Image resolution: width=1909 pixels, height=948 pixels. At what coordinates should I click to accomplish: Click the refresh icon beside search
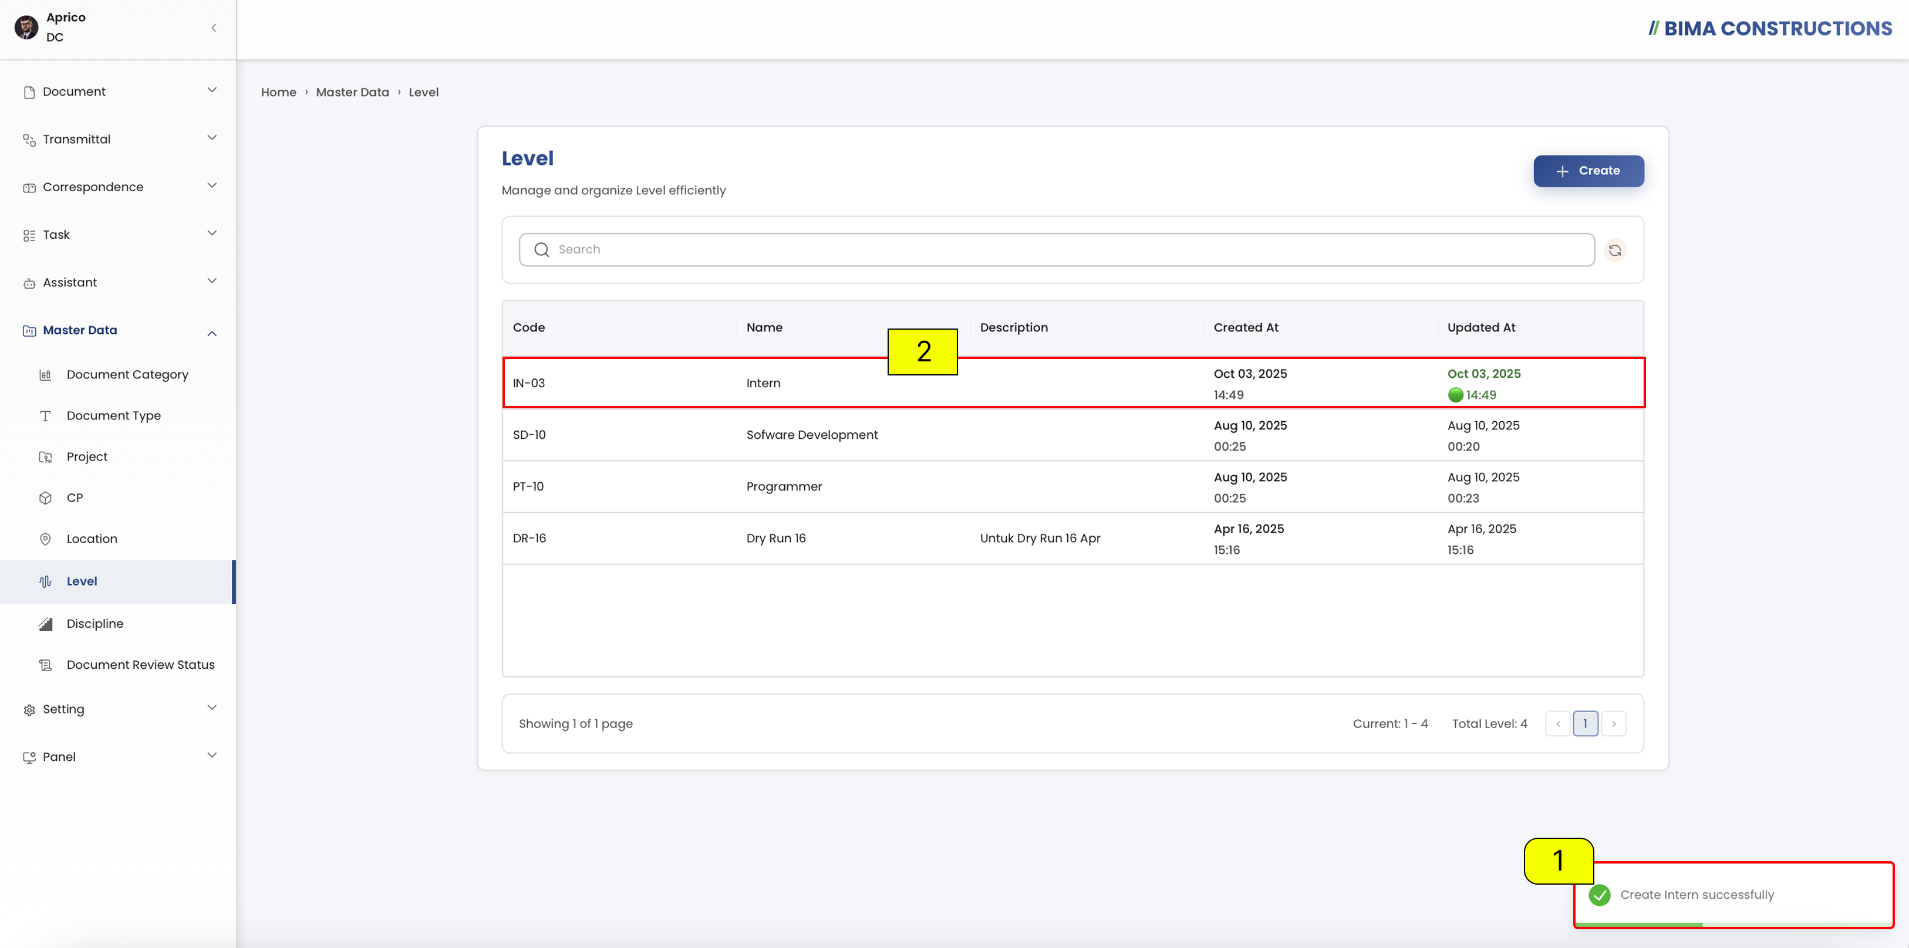coord(1615,250)
